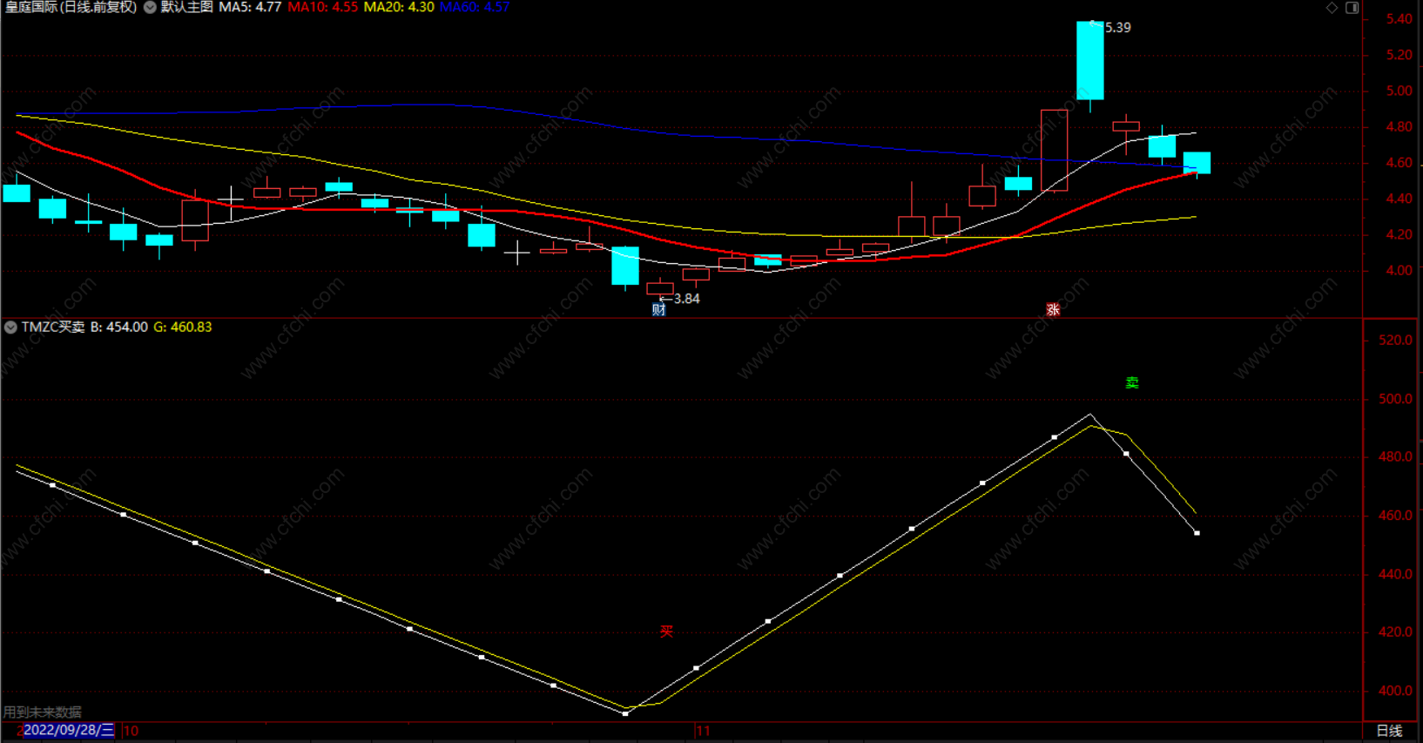
Task: Click the last white point on TMZC line
Action: click(x=1197, y=533)
